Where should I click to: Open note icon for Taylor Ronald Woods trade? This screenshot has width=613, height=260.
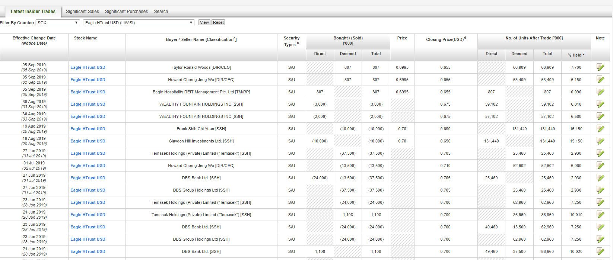pyautogui.click(x=600, y=67)
